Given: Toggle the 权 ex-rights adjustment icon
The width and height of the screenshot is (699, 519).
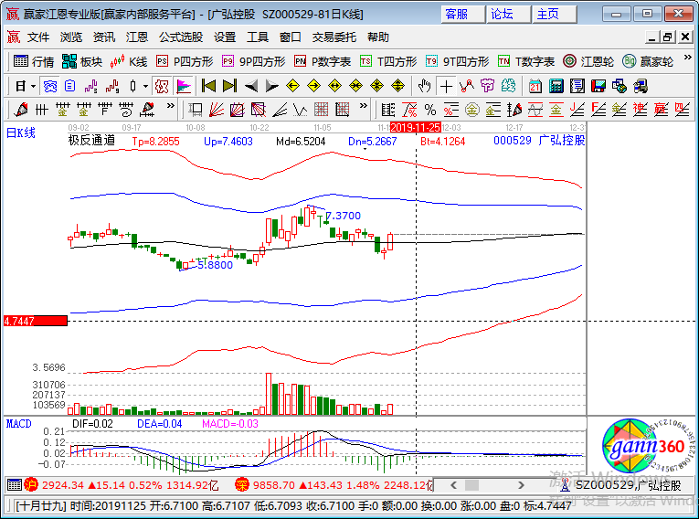Looking at the screenshot, I should [x=162, y=86].
